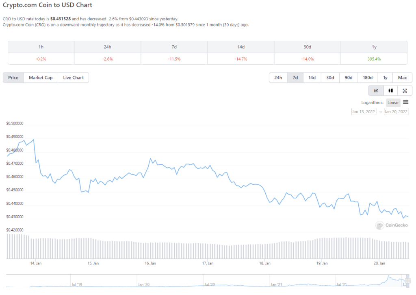Switch to Price tab
416x295 pixels.
[13, 78]
